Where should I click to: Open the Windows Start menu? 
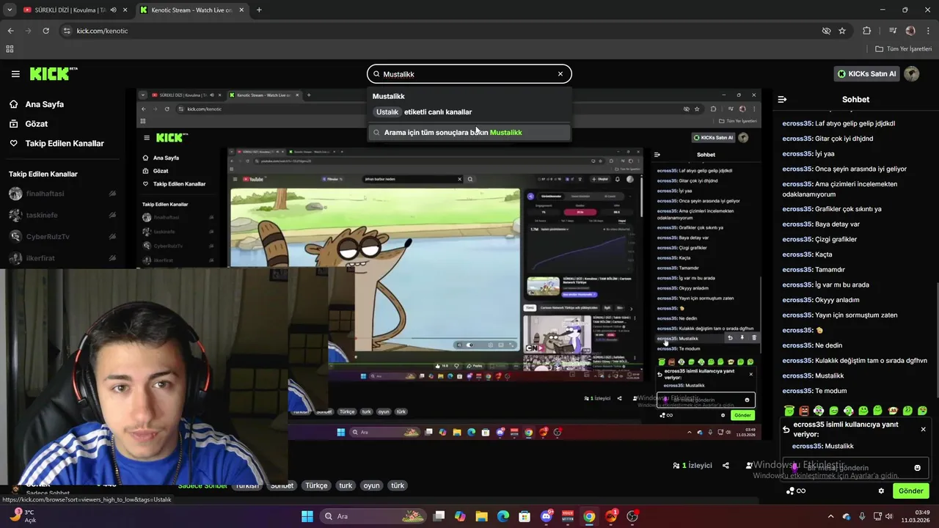point(307,516)
